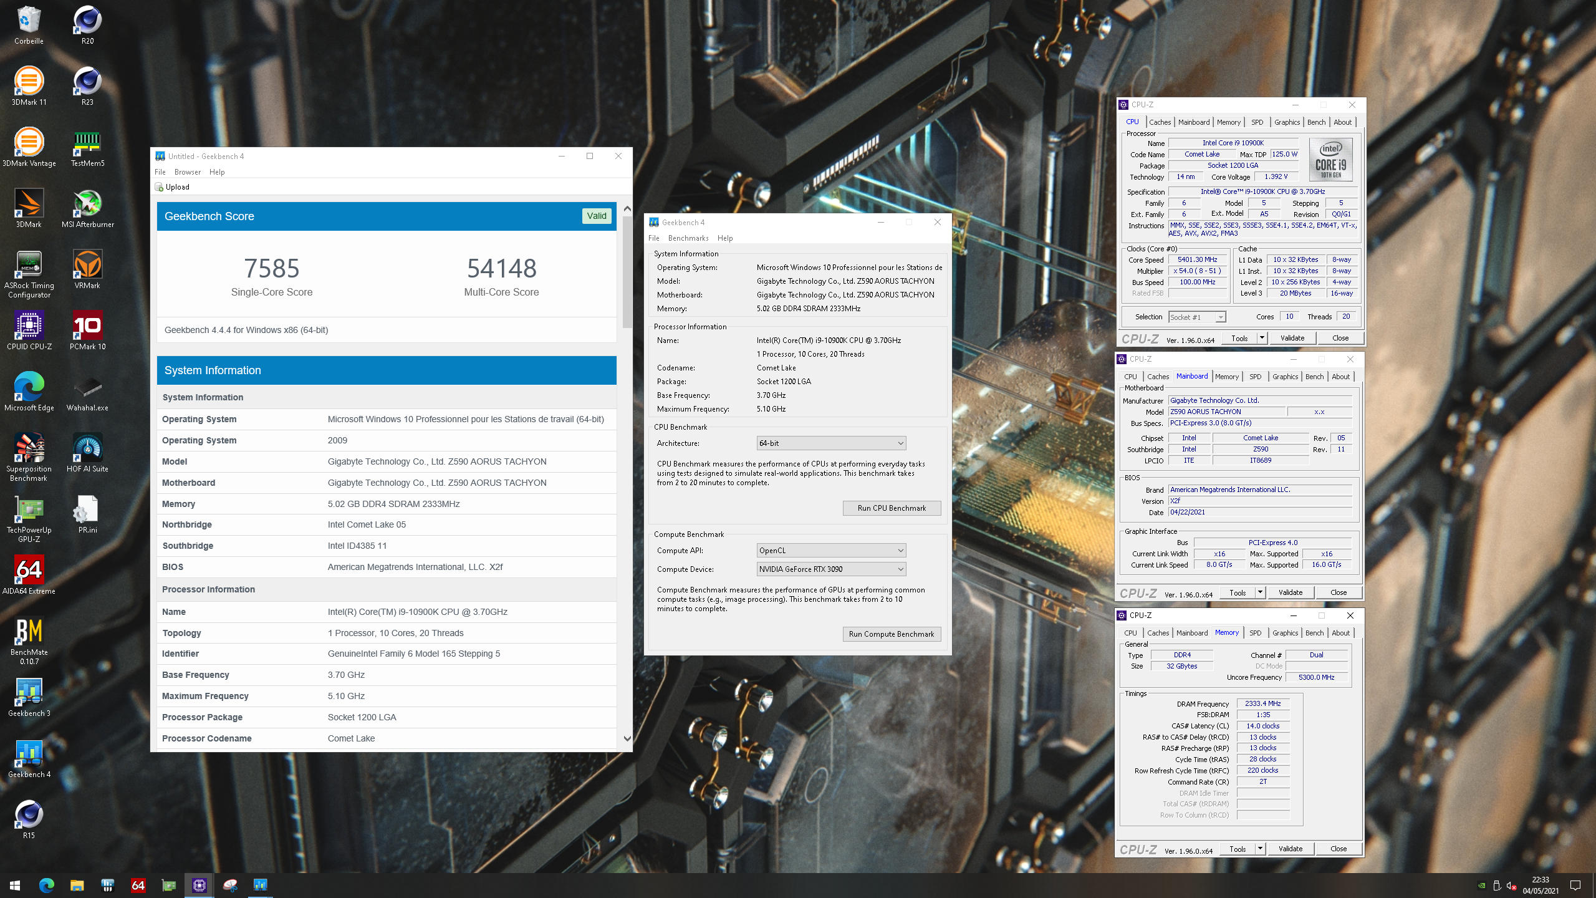Open the Socket #1 selection dropdown in CPU-Z
This screenshot has width=1596, height=898.
point(1196,317)
